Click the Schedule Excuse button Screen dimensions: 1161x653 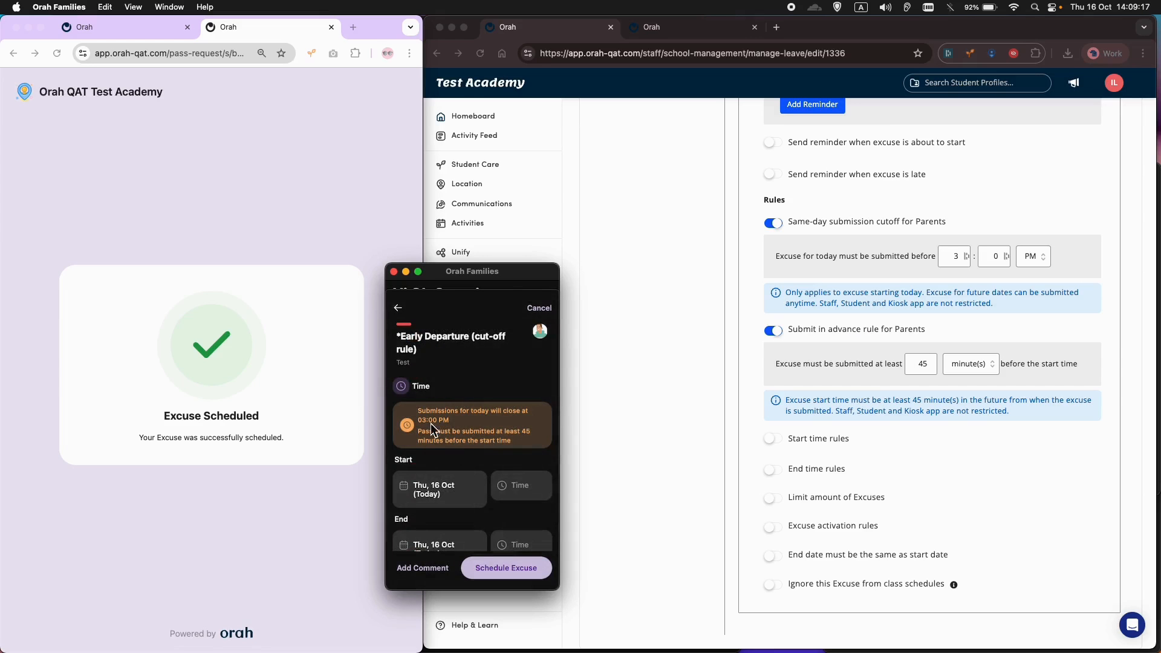506,568
